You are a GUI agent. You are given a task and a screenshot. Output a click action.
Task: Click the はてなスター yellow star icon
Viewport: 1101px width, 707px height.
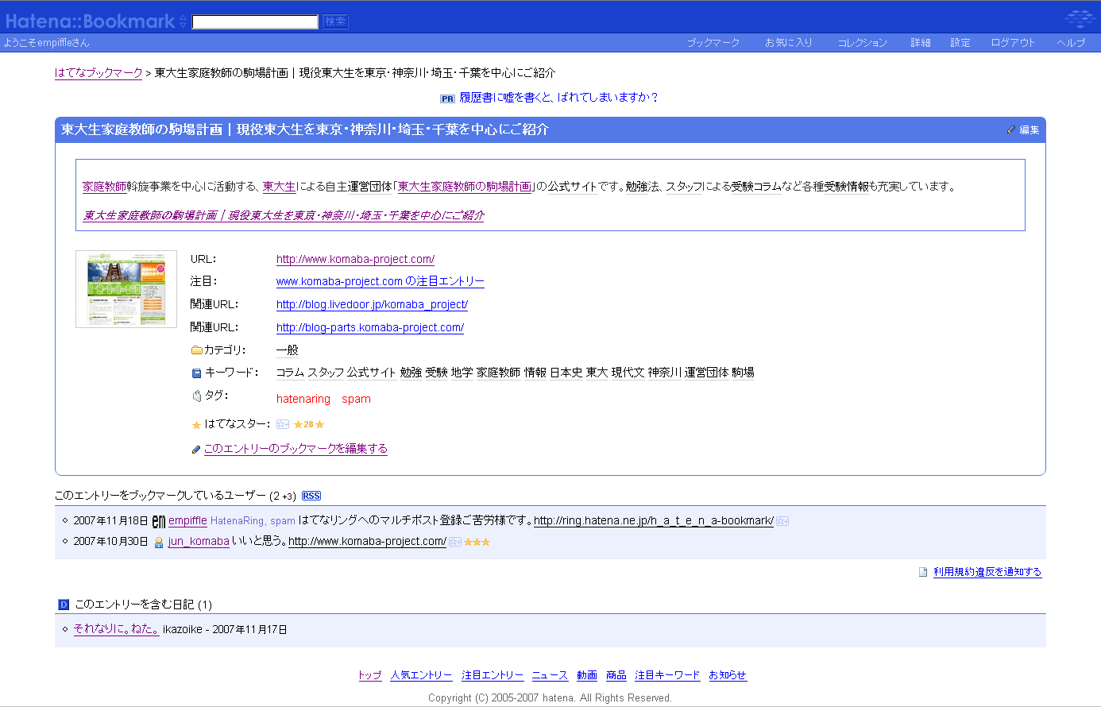(197, 425)
